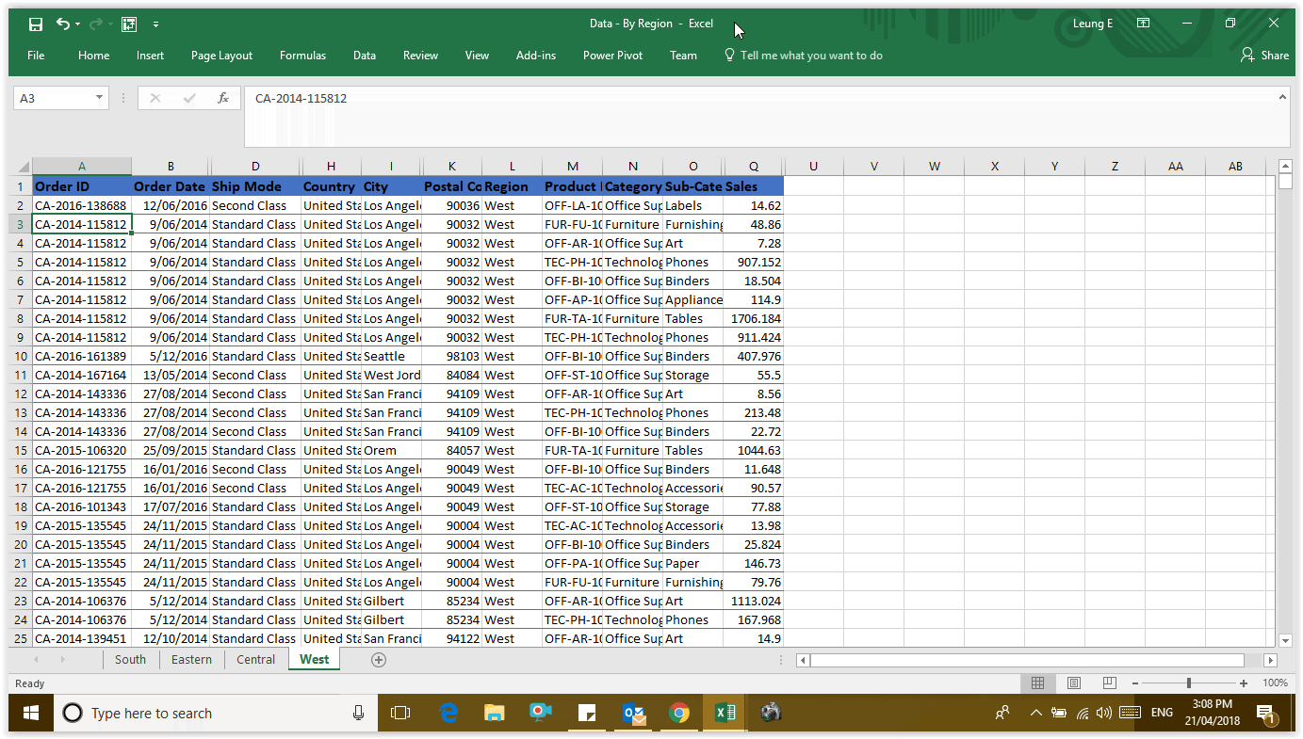Switch to the Central sheet tab
The width and height of the screenshot is (1303, 739).
pos(255,660)
